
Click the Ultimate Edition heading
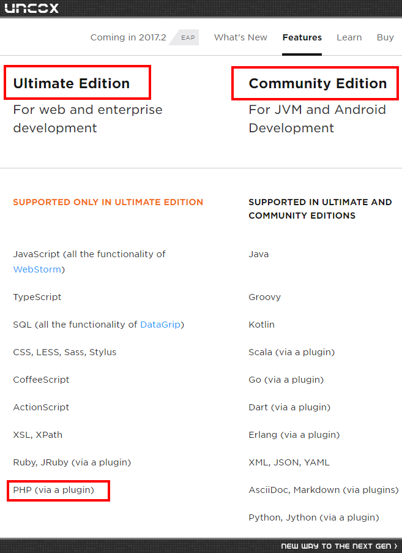pyautogui.click(x=72, y=83)
